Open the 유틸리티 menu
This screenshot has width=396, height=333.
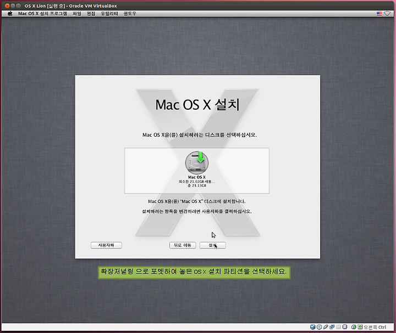click(x=109, y=14)
